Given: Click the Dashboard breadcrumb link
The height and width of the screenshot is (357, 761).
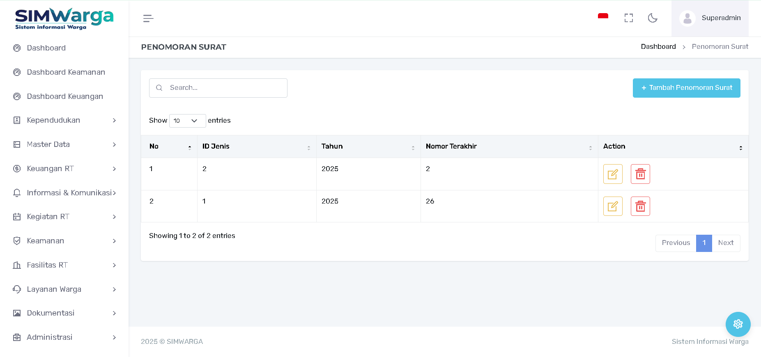Looking at the screenshot, I should point(658,47).
